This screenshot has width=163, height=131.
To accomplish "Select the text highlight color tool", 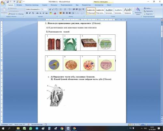I will 51,13.
